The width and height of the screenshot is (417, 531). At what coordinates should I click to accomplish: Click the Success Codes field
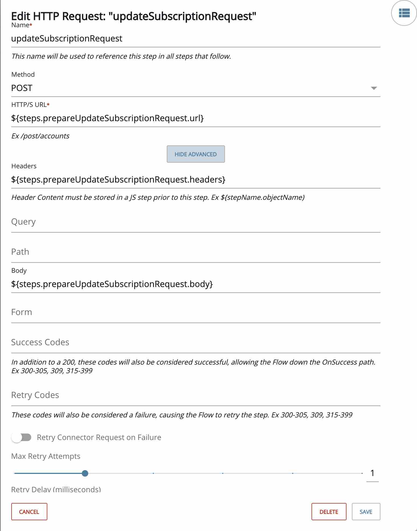click(x=196, y=343)
